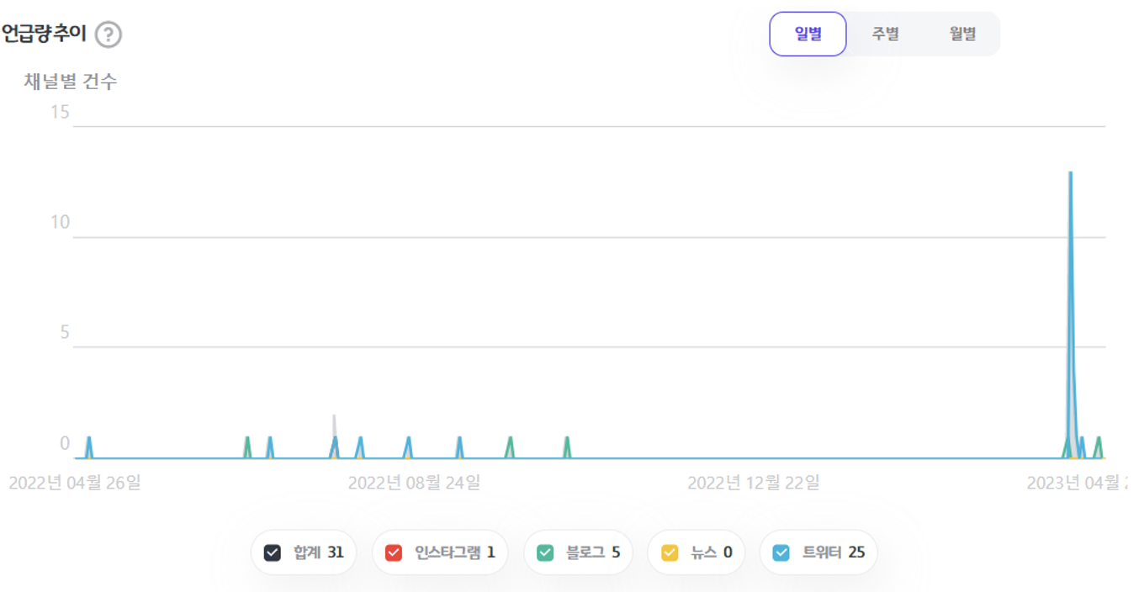Click the 언급량추이 section heading
This screenshot has height=592, width=1139.
tap(44, 34)
